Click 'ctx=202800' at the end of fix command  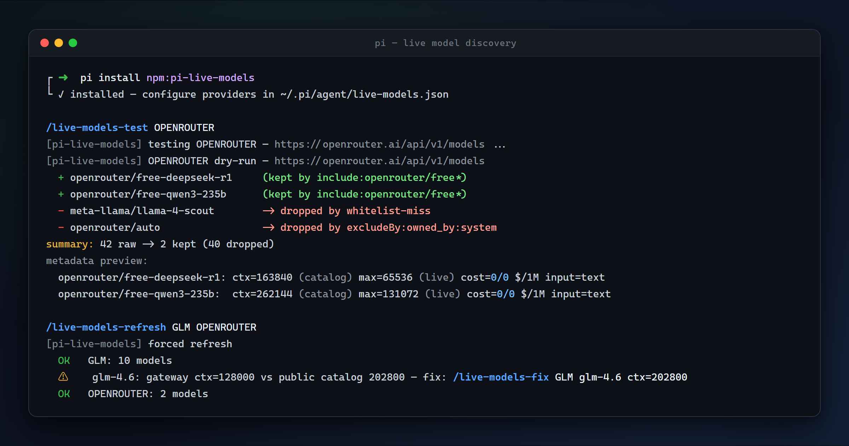pos(657,377)
